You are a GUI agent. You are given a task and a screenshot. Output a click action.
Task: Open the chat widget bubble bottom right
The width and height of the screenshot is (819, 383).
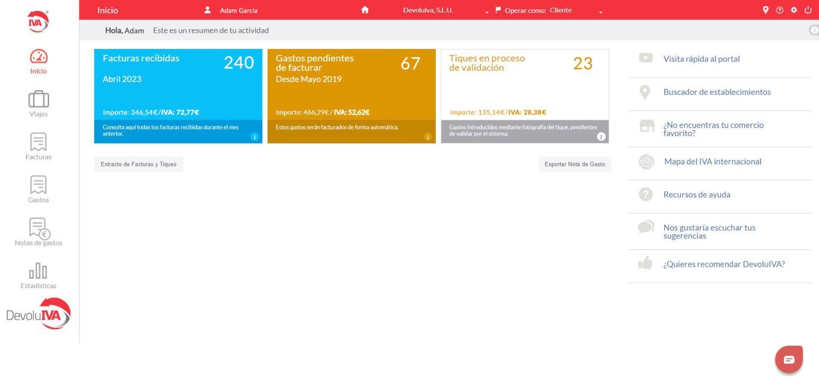tap(789, 359)
